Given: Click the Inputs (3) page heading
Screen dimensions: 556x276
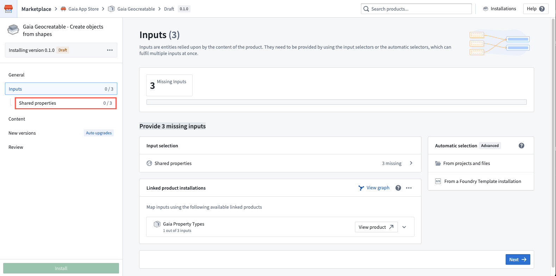Looking at the screenshot, I should pos(160,35).
